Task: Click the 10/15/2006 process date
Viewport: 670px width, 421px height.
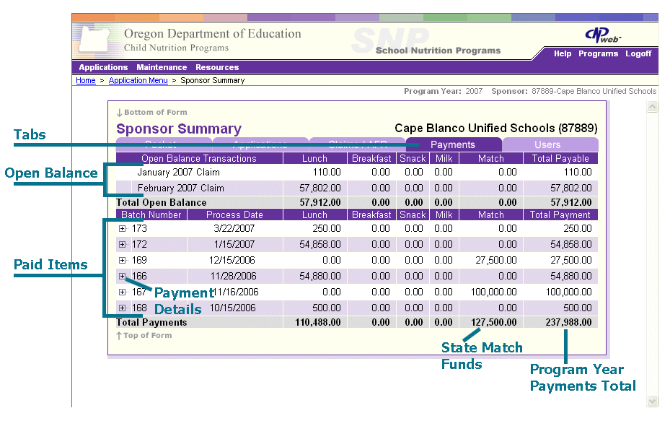Action: tap(232, 308)
